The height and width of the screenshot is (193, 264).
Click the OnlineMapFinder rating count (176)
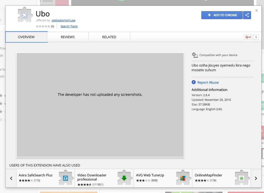coord(213,181)
